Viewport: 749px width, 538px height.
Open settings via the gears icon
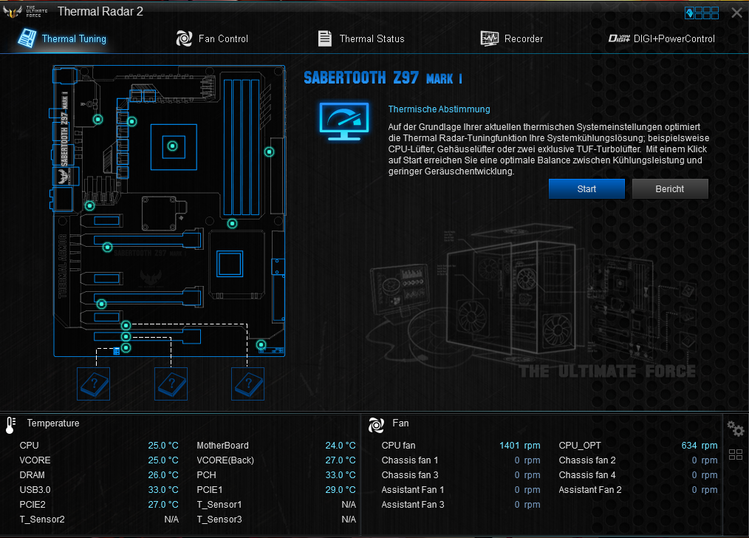point(736,428)
